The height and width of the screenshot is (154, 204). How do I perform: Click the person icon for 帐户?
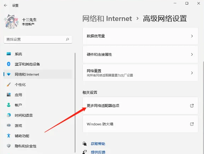[x=8, y=105]
